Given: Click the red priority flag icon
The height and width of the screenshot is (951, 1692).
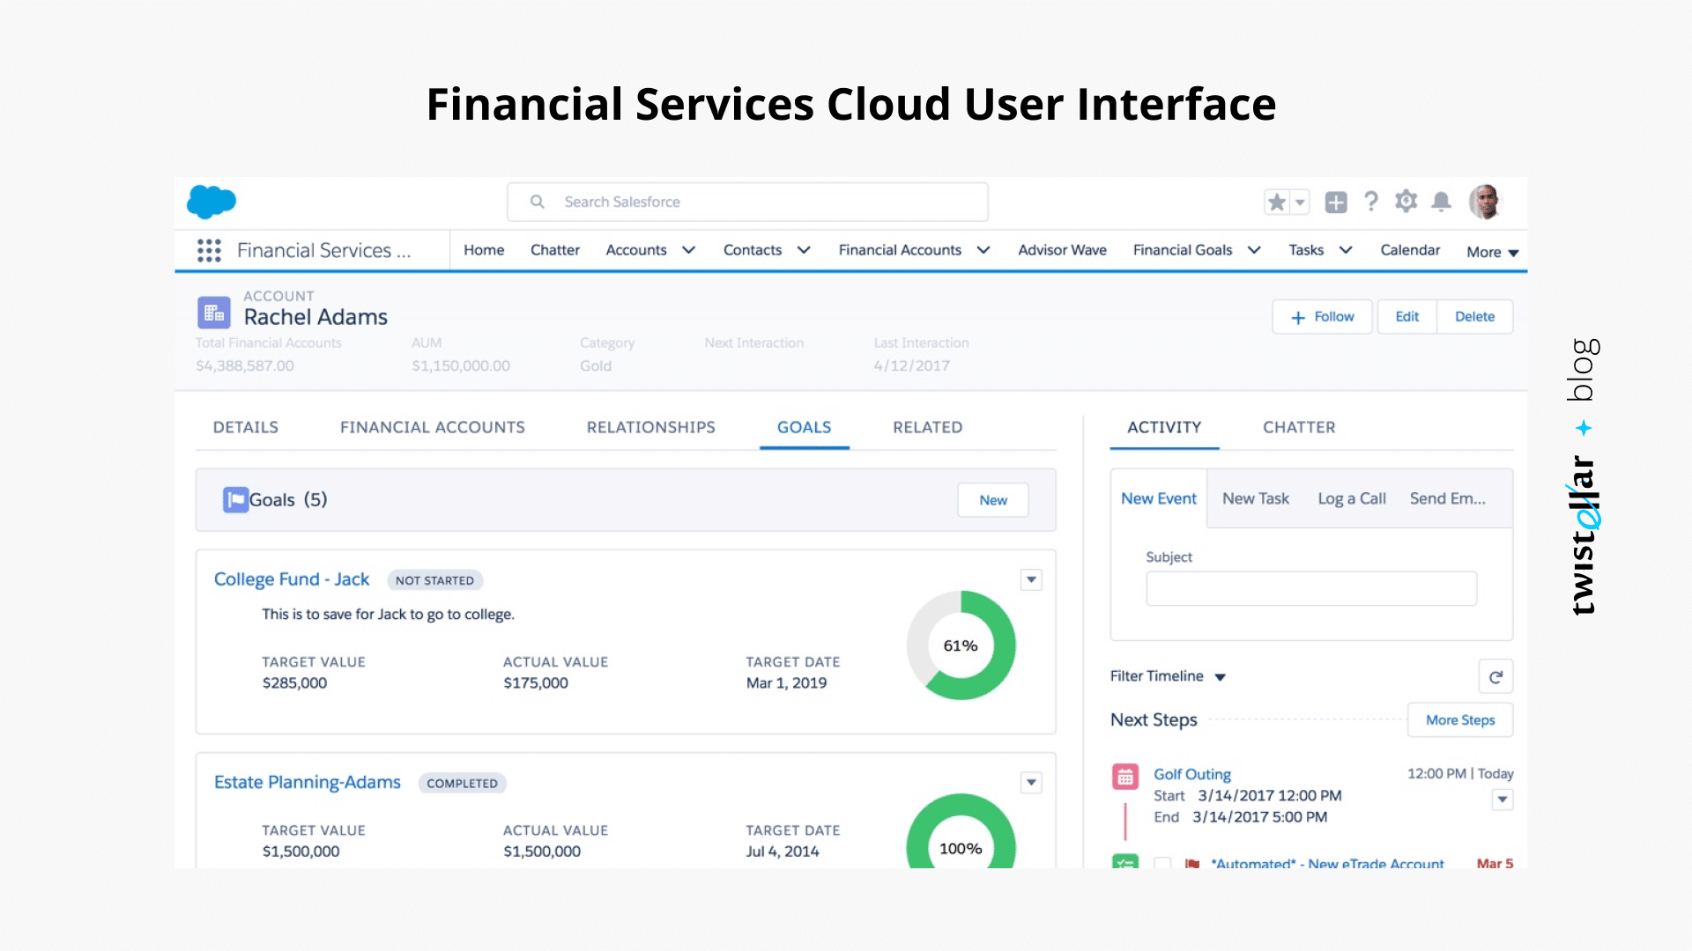Looking at the screenshot, I should click(x=1192, y=864).
